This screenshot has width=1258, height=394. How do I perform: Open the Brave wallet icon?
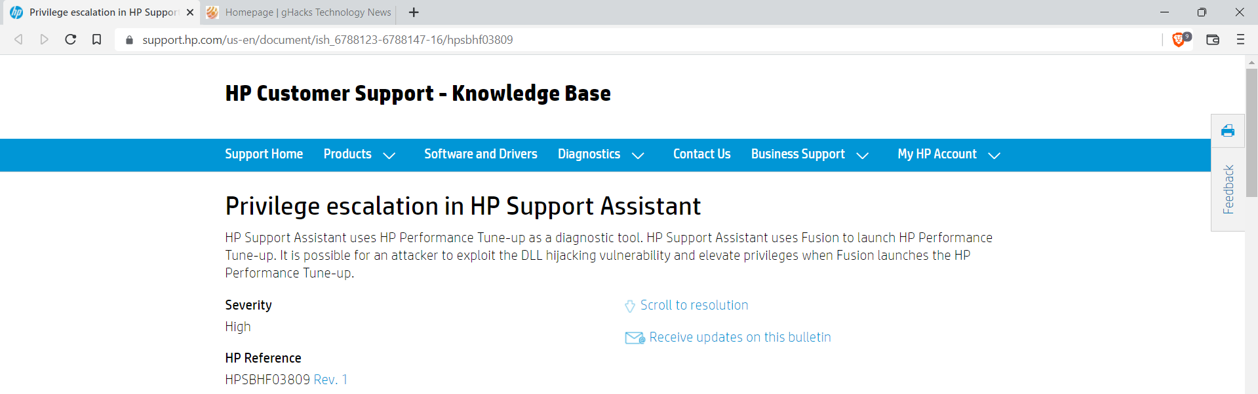point(1212,40)
